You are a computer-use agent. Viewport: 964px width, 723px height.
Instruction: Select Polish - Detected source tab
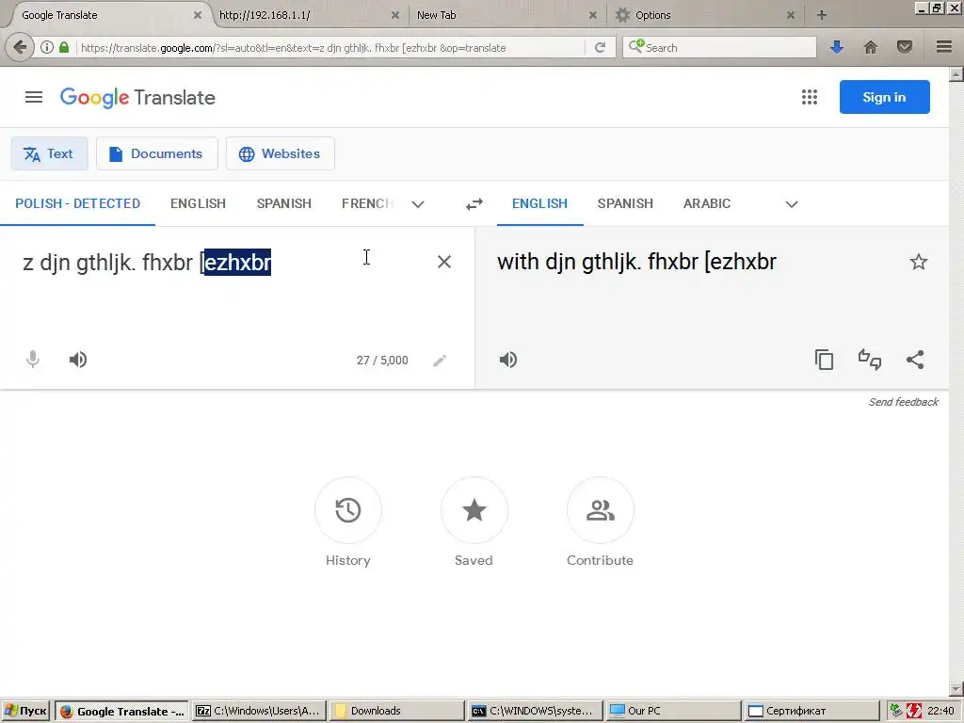coord(77,203)
